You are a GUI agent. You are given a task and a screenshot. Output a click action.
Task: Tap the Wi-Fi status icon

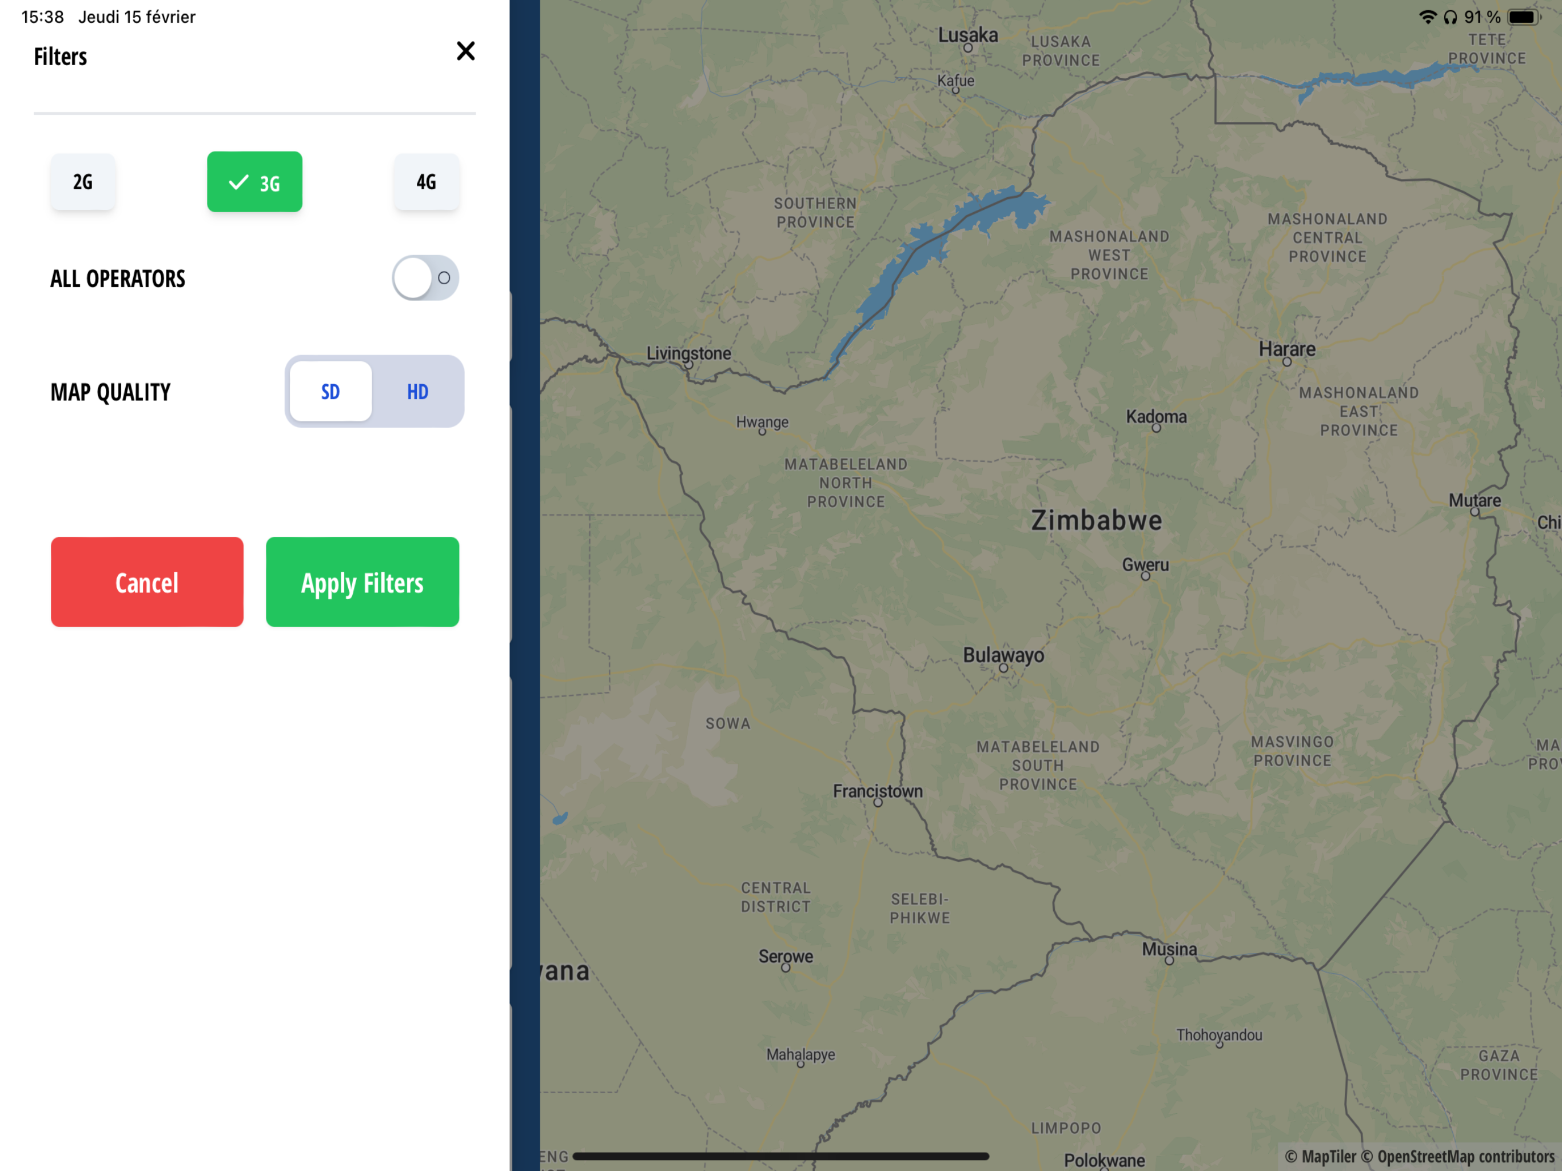coord(1427,17)
